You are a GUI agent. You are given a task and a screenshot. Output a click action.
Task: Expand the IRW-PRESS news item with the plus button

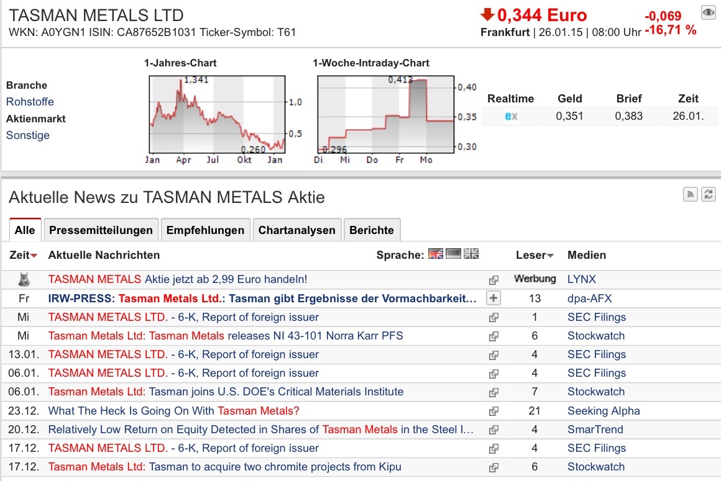coord(494,299)
